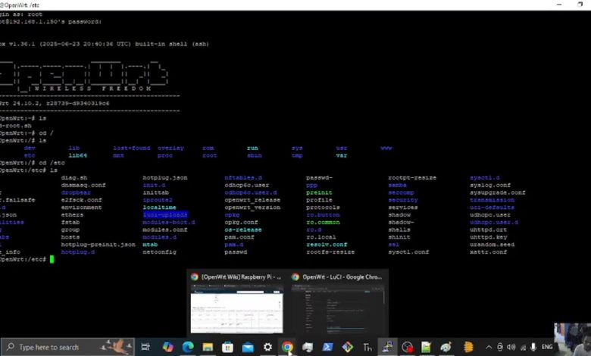591x356 pixels.
Task: Click 'preinit' in the listing
Action: (x=319, y=192)
